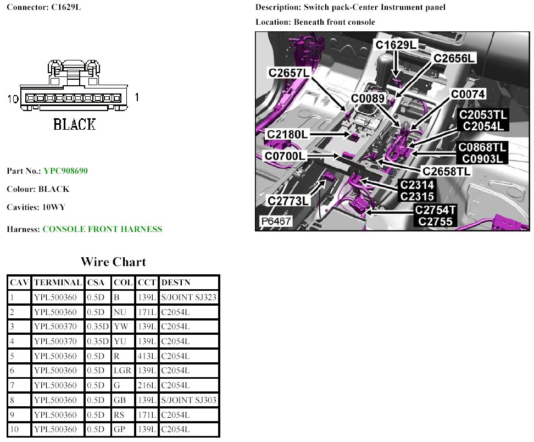
Task: Click the P6467 image reference tag
Action: pyautogui.click(x=276, y=222)
